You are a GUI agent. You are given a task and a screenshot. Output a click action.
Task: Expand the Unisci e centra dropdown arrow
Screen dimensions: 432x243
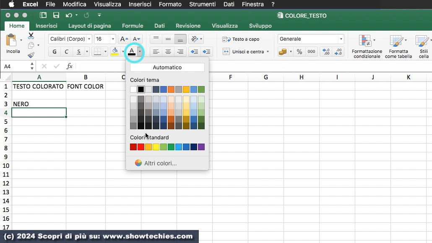pyautogui.click(x=268, y=52)
